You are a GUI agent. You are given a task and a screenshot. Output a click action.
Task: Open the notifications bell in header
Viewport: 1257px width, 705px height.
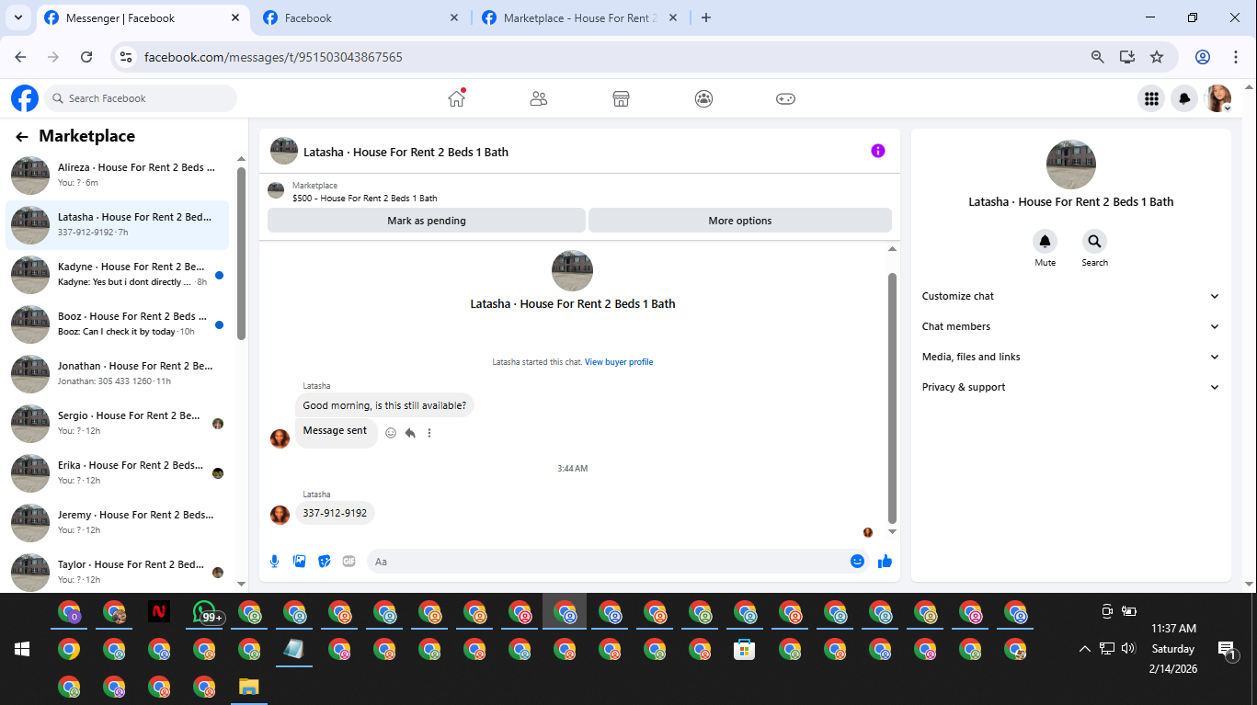pyautogui.click(x=1184, y=98)
